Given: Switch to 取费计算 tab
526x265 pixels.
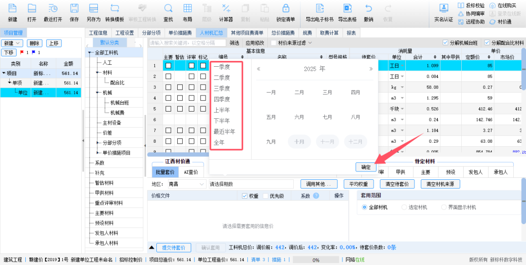Looking at the screenshot, I should 329,33.
